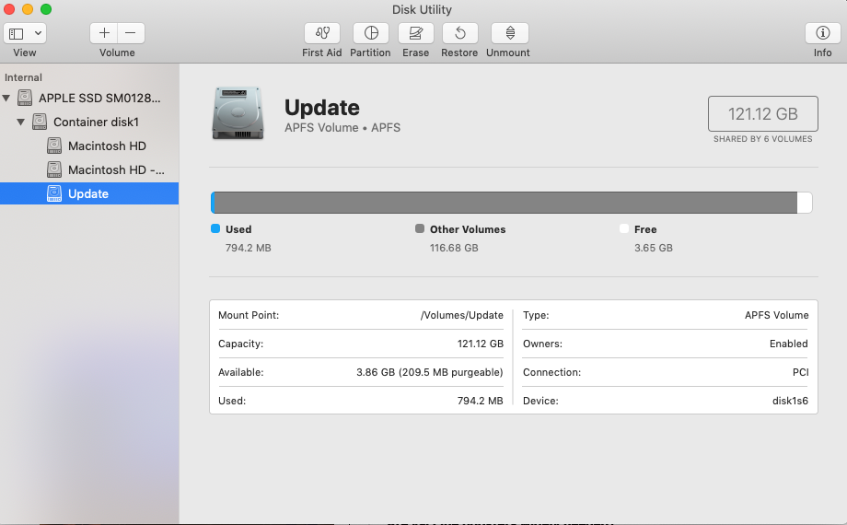Click the Erase toolbar icon
The width and height of the screenshot is (847, 525).
pos(415,33)
